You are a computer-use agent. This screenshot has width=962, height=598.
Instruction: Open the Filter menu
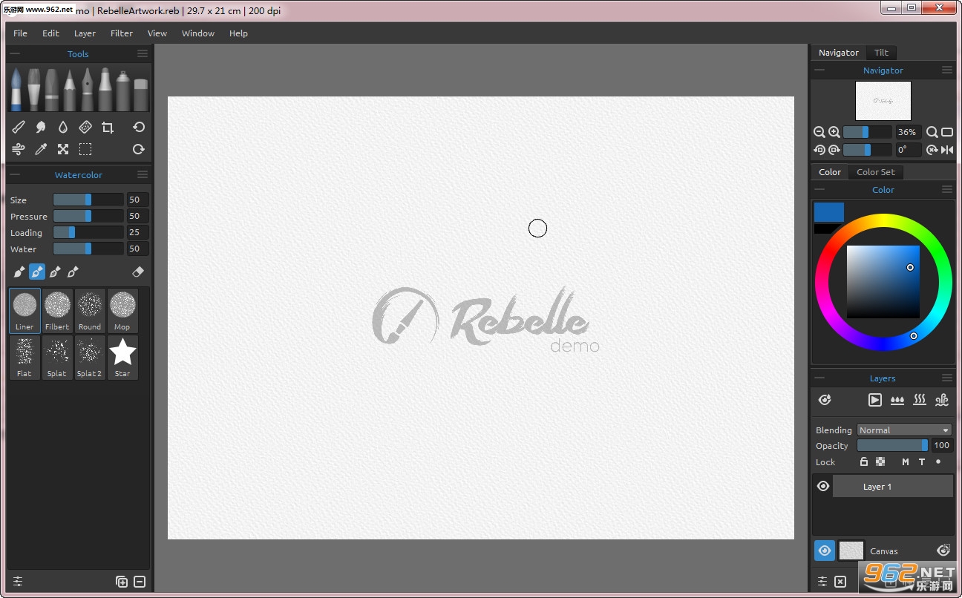tap(122, 33)
